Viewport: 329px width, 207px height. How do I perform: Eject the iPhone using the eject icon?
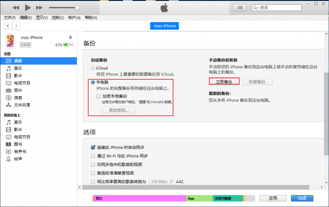click(70, 37)
